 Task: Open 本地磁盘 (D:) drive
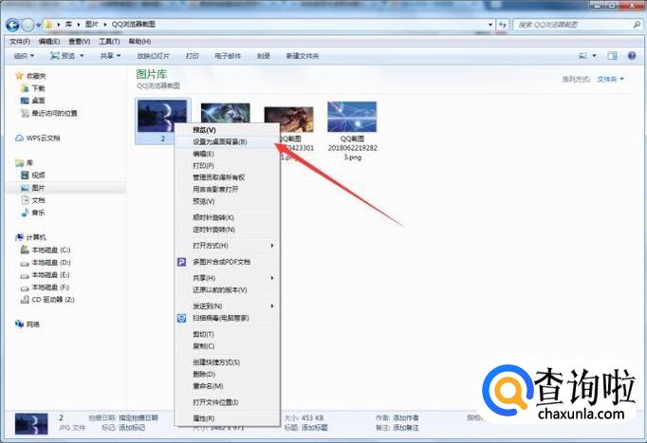46,263
